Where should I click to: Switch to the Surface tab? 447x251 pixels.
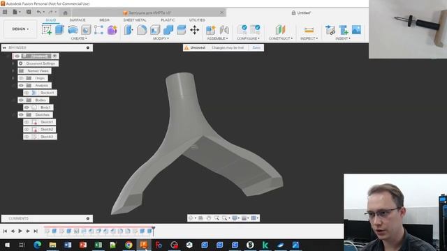tap(78, 20)
